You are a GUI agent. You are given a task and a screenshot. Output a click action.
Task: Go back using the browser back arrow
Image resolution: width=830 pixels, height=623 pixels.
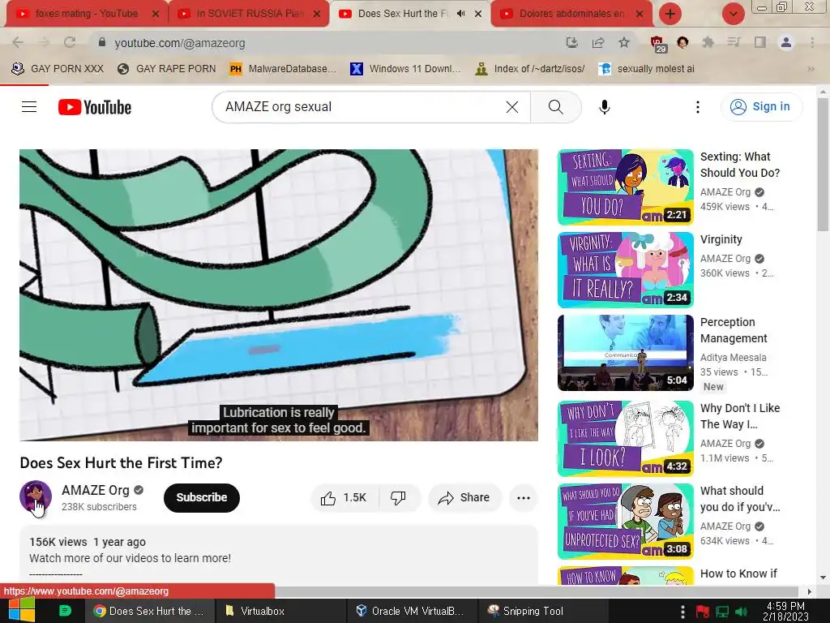coord(18,43)
